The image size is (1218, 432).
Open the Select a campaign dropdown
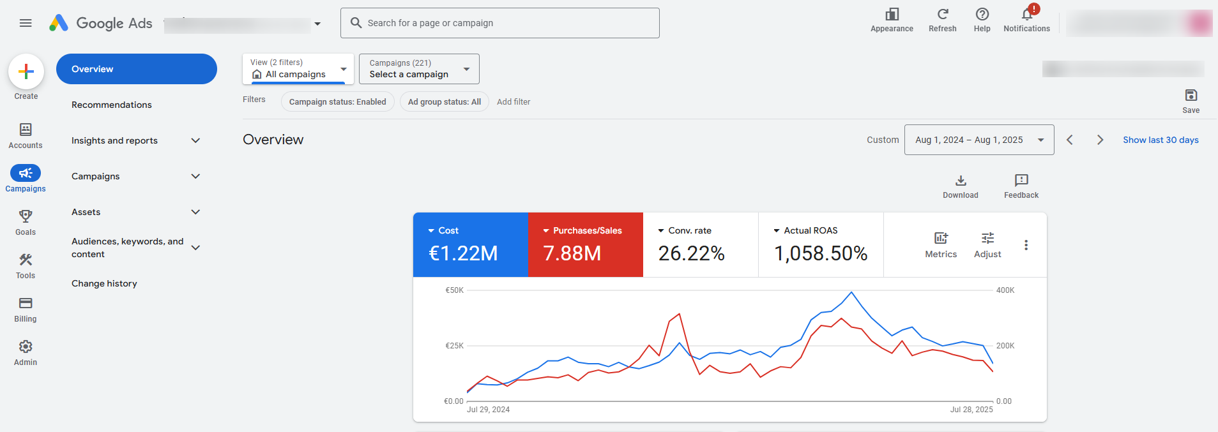[419, 69]
